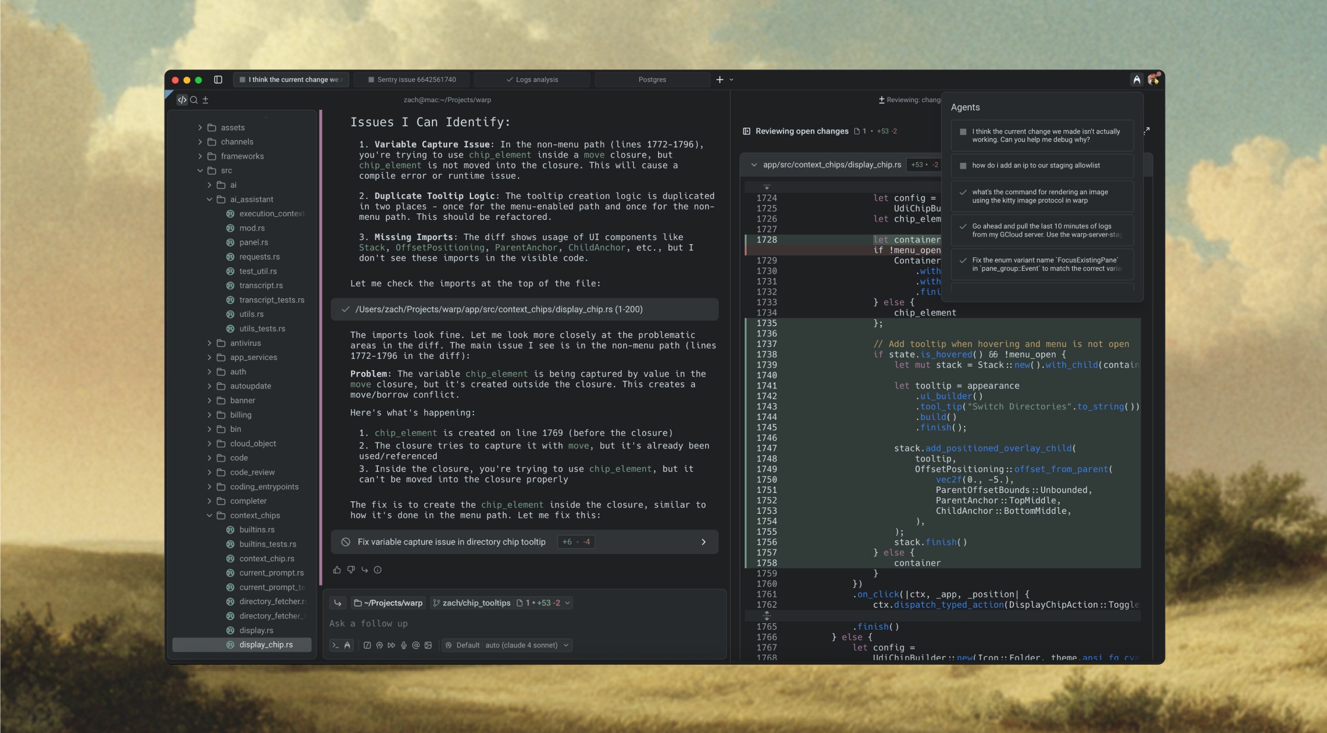Expand the Fix variable capture issue diff
The height and width of the screenshot is (733, 1327).
click(703, 542)
